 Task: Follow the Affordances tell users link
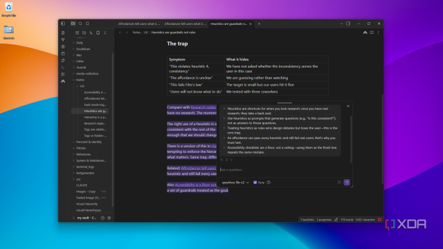(x=199, y=168)
